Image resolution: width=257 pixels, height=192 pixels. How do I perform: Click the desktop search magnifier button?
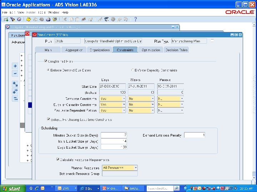(176, 188)
